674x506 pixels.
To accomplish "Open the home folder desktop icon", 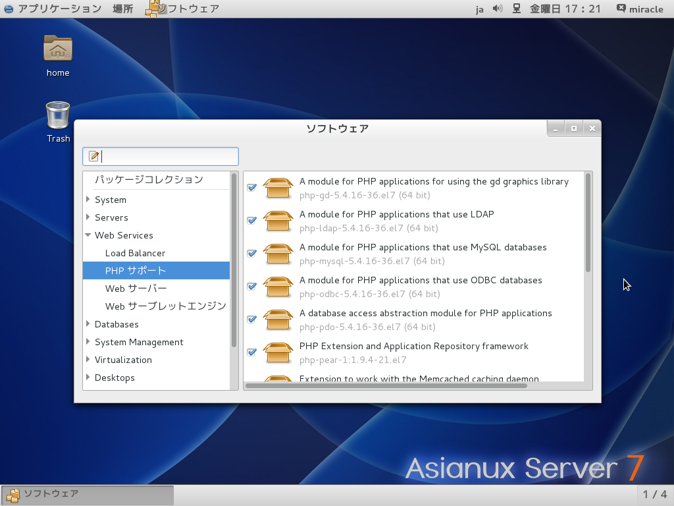I will [58, 49].
